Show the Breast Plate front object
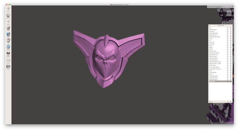The width and height of the screenshot is (239, 131). (231, 35)
